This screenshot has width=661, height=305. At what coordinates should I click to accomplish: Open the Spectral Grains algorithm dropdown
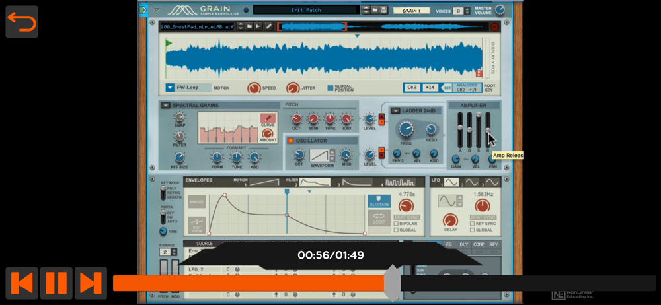(166, 106)
